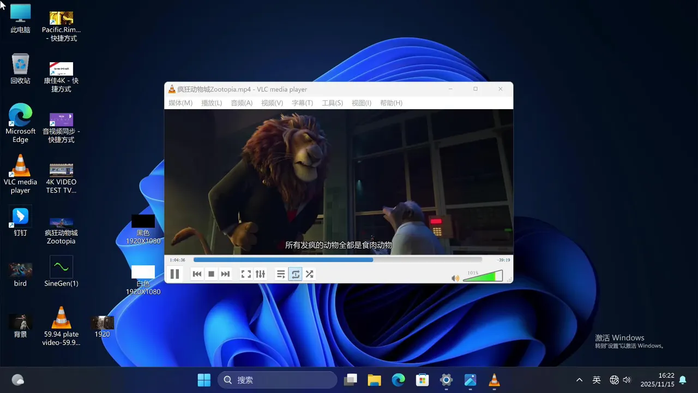Open the 视频(V) menu

pos(272,103)
